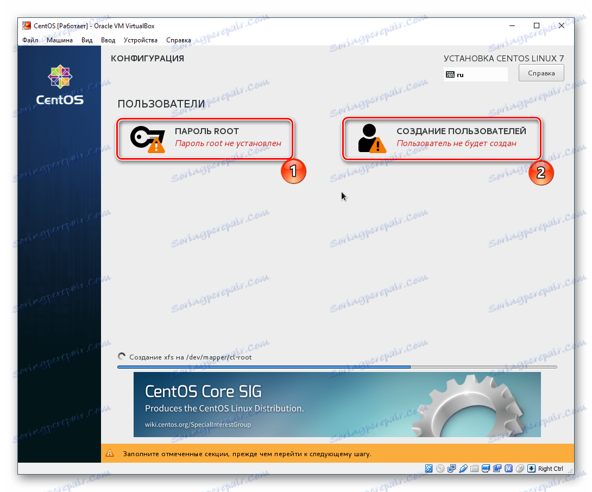The height and width of the screenshot is (492, 592).
Task: Click the hard disk activity icon in status bar
Action: point(429,468)
